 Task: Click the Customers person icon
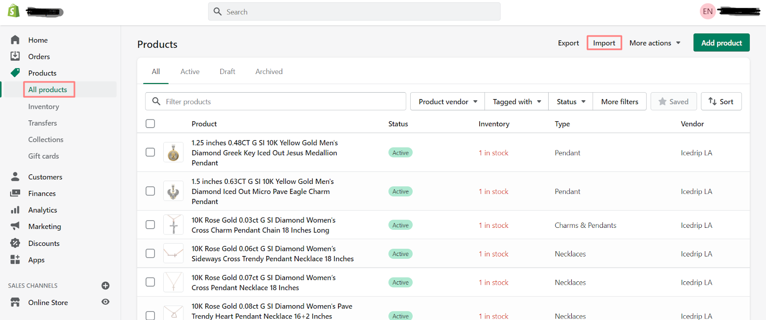[x=15, y=177]
